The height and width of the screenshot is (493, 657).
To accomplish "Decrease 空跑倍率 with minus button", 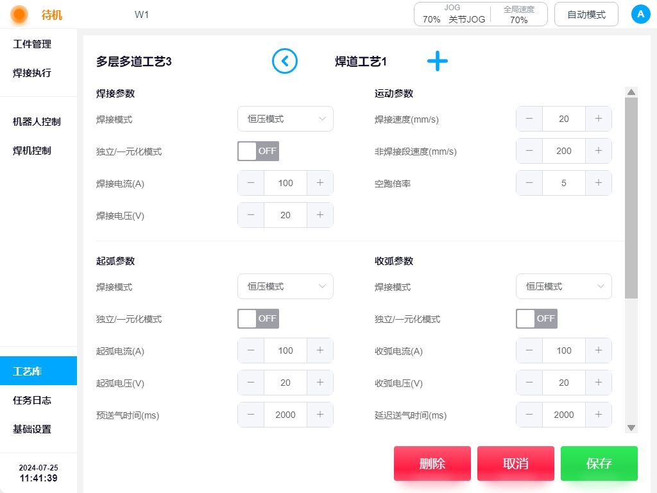I will pyautogui.click(x=529, y=183).
